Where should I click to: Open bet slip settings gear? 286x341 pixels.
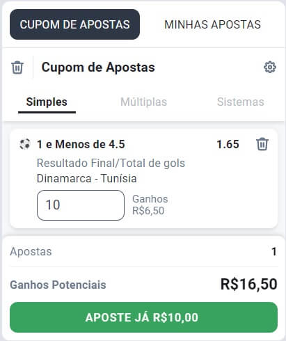(x=270, y=68)
